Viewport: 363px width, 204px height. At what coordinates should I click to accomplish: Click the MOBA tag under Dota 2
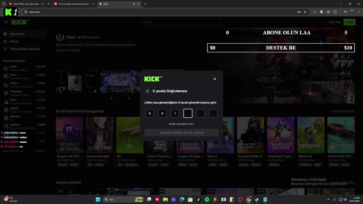coord(212,165)
